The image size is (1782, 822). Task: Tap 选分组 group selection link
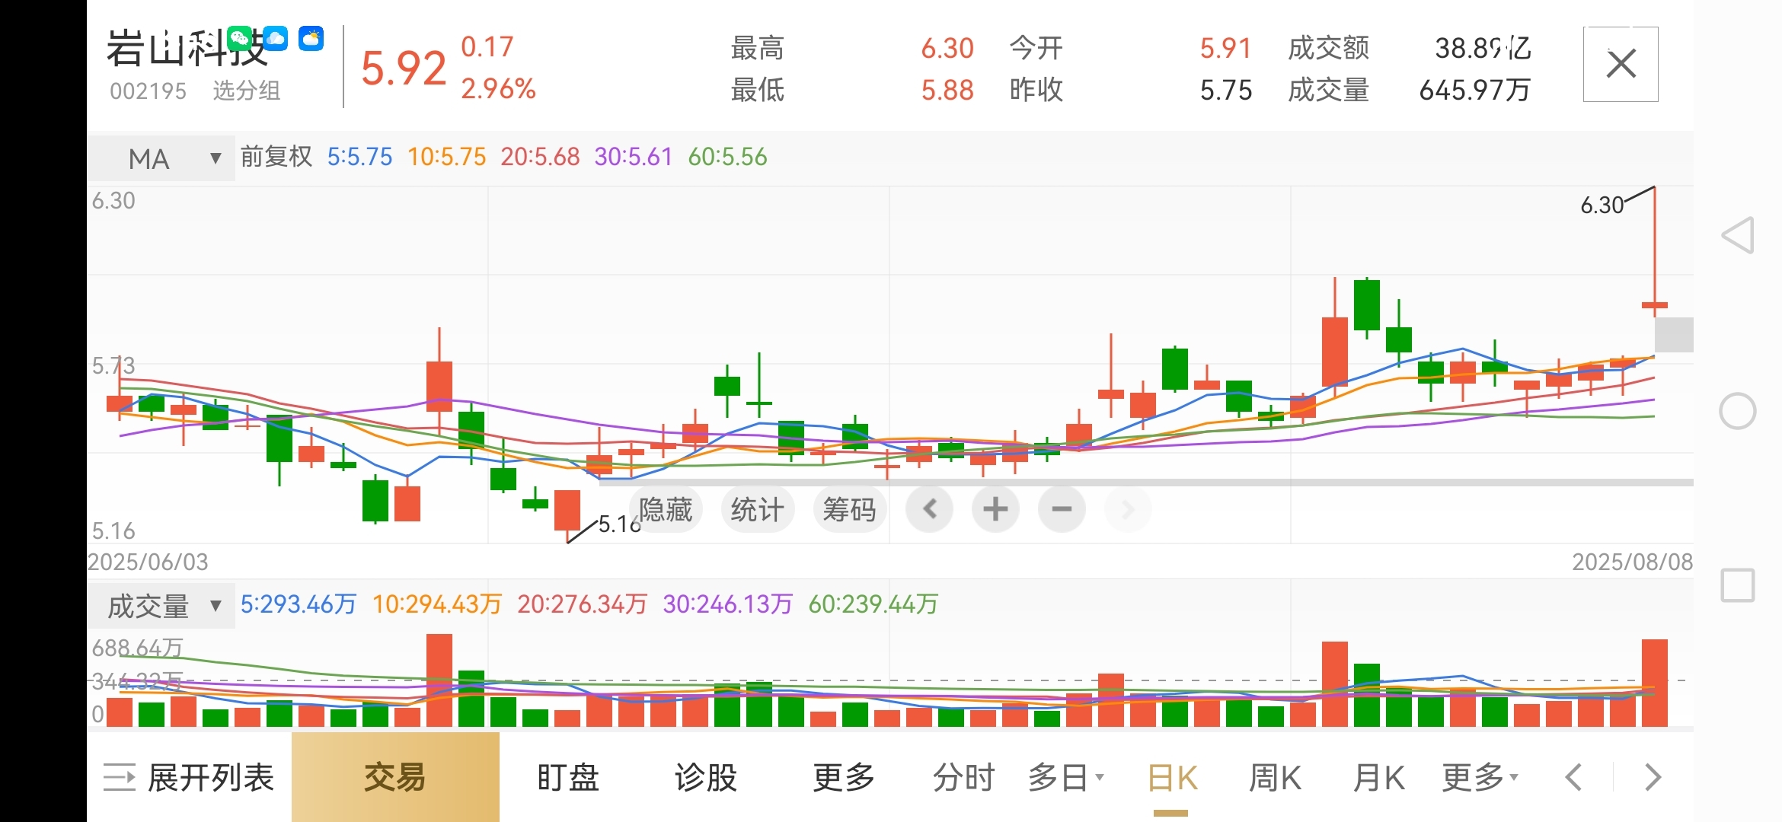pos(247,91)
